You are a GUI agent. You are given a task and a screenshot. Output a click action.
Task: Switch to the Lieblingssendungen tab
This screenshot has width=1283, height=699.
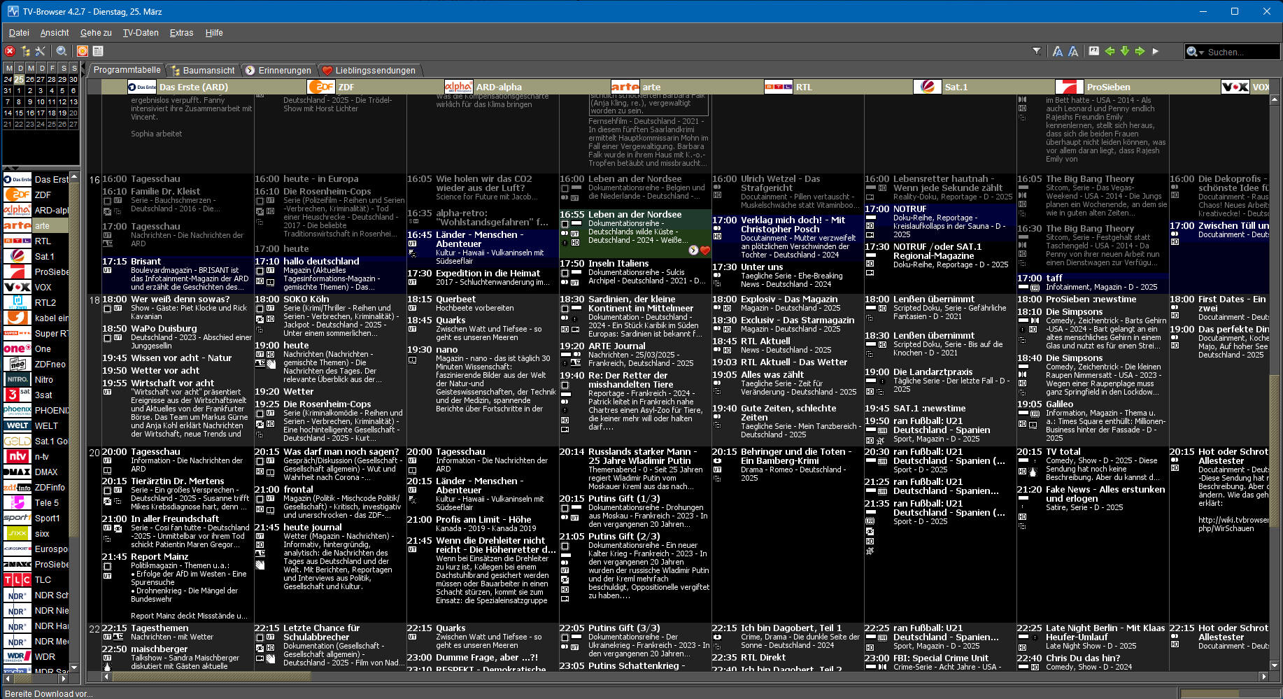click(369, 70)
